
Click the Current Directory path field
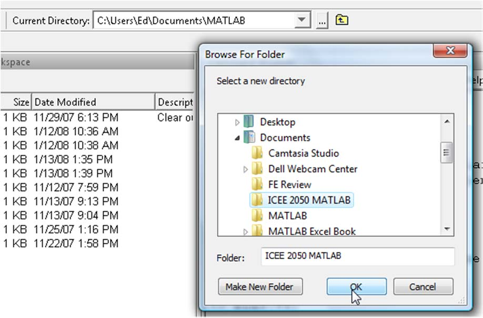pyautogui.click(x=194, y=21)
